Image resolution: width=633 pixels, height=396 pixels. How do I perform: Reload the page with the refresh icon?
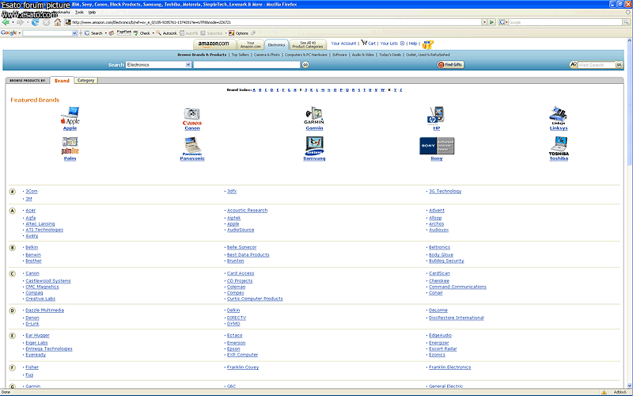(36, 22)
